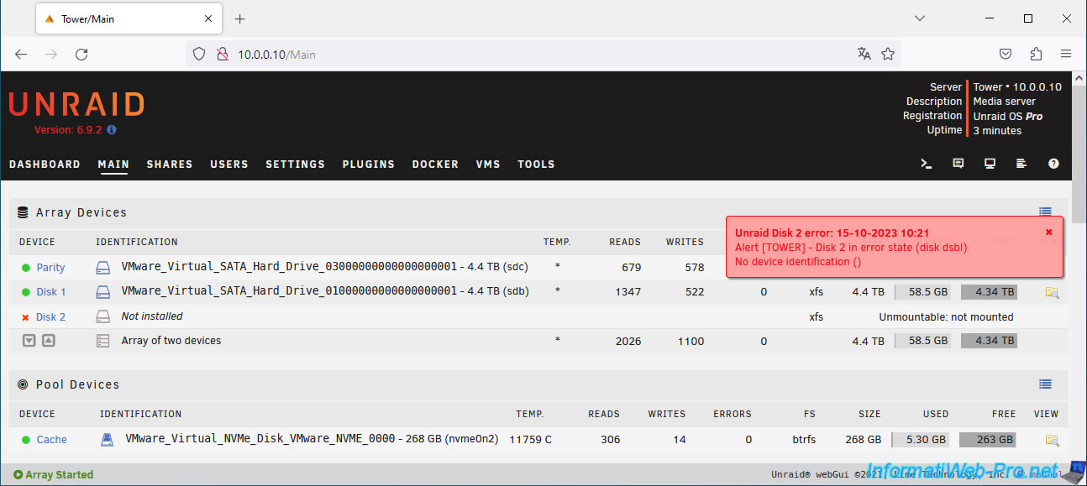Screen dimensions: 1087x486
Task: Click version info icon next to 6.9.2
Action: (x=112, y=130)
